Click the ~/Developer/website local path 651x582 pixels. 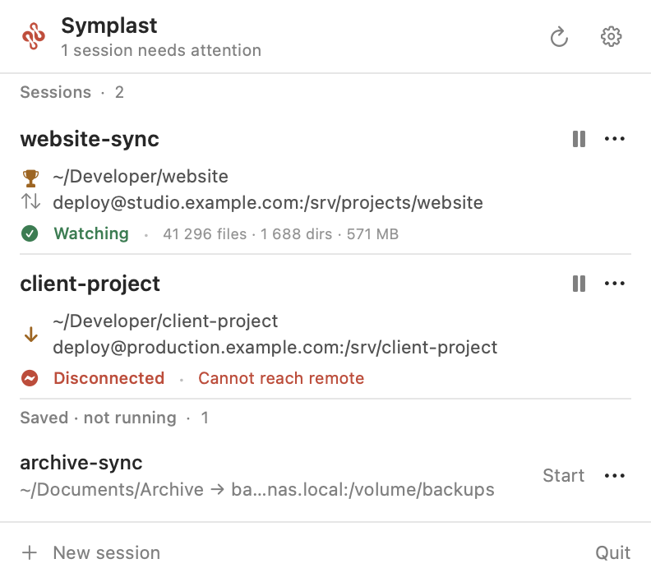(x=141, y=177)
